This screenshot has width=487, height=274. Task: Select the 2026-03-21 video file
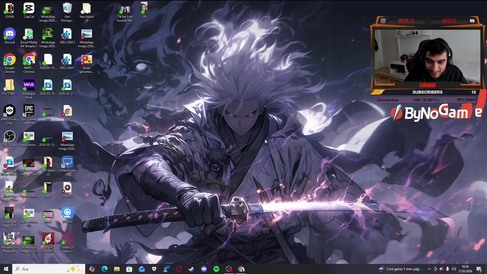[x=67, y=88]
